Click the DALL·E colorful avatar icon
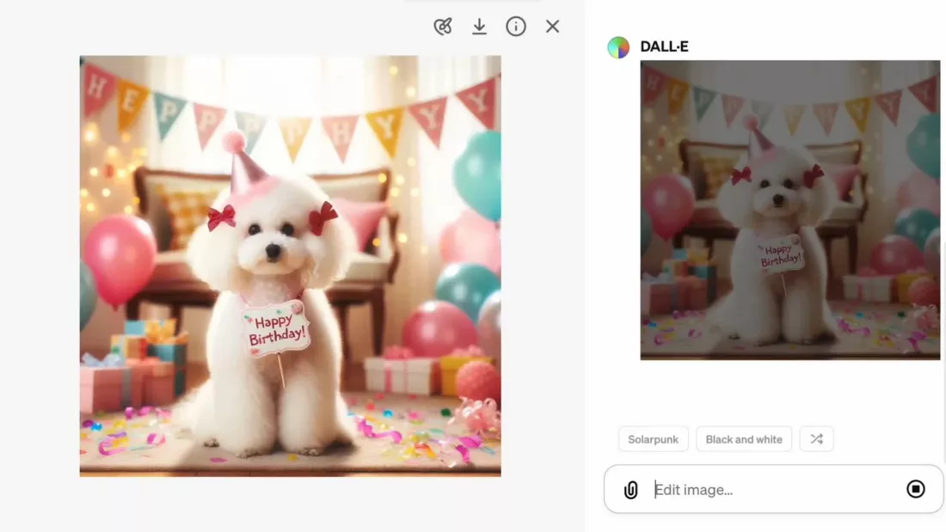The width and height of the screenshot is (946, 532). pos(618,47)
